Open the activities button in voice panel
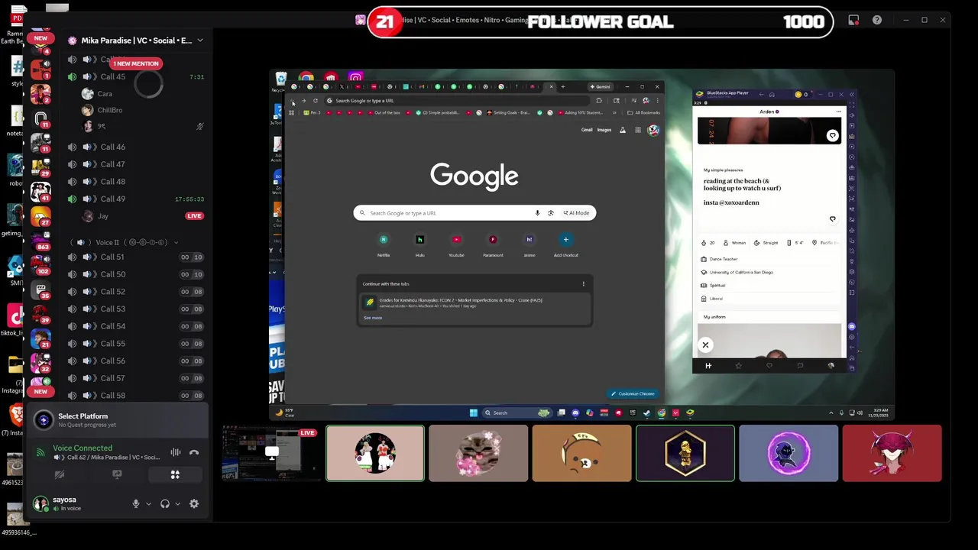978x550 pixels. click(175, 474)
